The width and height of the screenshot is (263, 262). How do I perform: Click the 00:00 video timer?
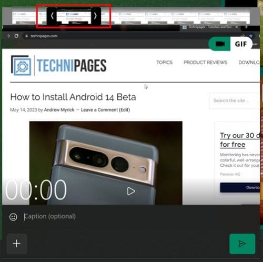[x=36, y=190]
